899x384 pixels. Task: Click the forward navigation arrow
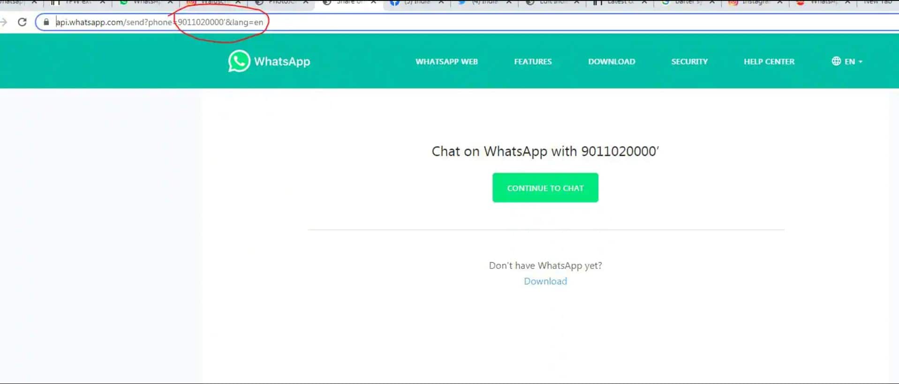tap(4, 22)
